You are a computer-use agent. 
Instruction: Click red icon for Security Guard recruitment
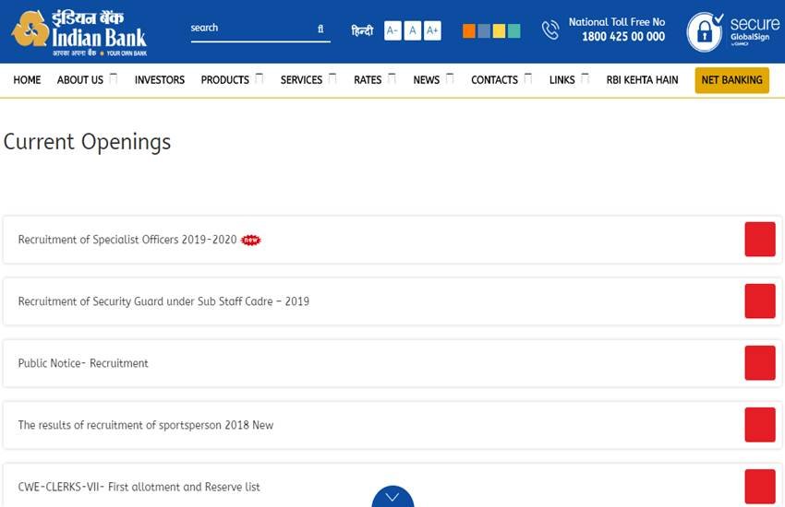[x=760, y=301]
